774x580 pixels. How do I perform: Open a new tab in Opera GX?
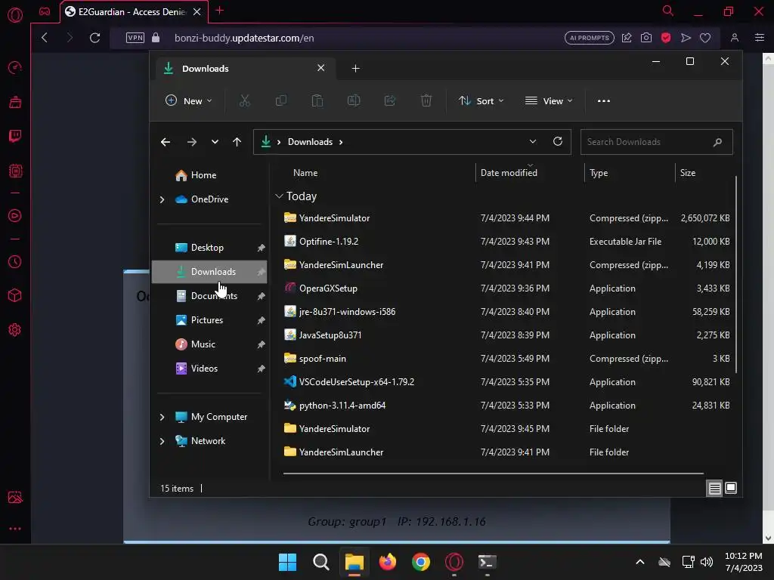tap(220, 11)
